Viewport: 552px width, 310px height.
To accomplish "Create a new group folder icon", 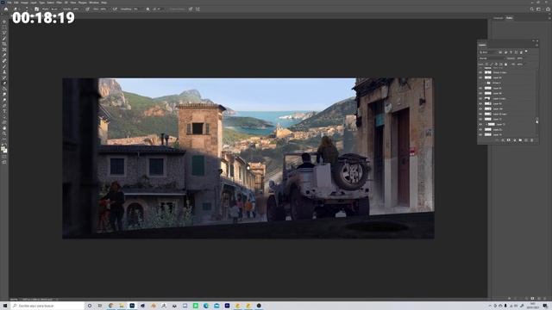I will point(520,139).
